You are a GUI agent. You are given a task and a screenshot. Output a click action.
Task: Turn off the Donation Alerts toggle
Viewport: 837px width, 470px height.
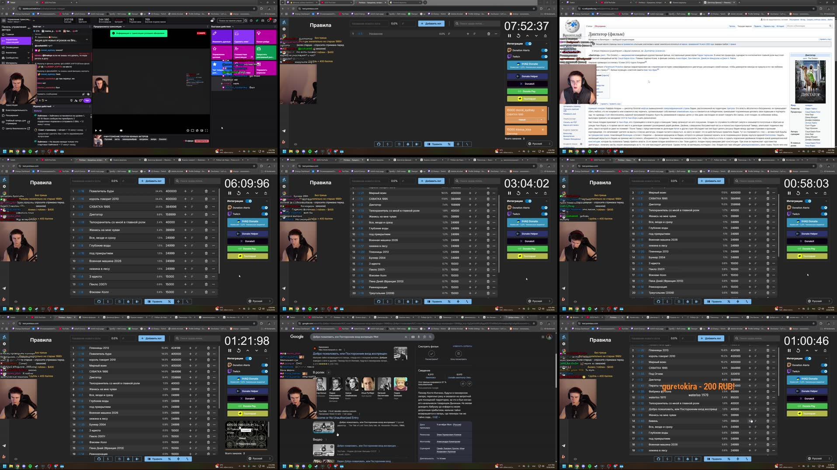pos(544,50)
